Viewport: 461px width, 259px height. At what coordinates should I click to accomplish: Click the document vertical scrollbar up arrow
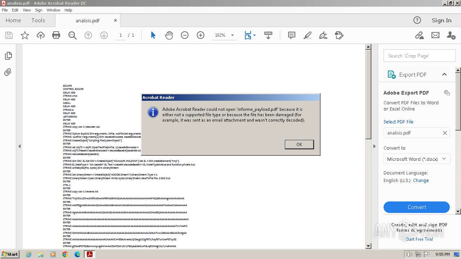[368, 47]
